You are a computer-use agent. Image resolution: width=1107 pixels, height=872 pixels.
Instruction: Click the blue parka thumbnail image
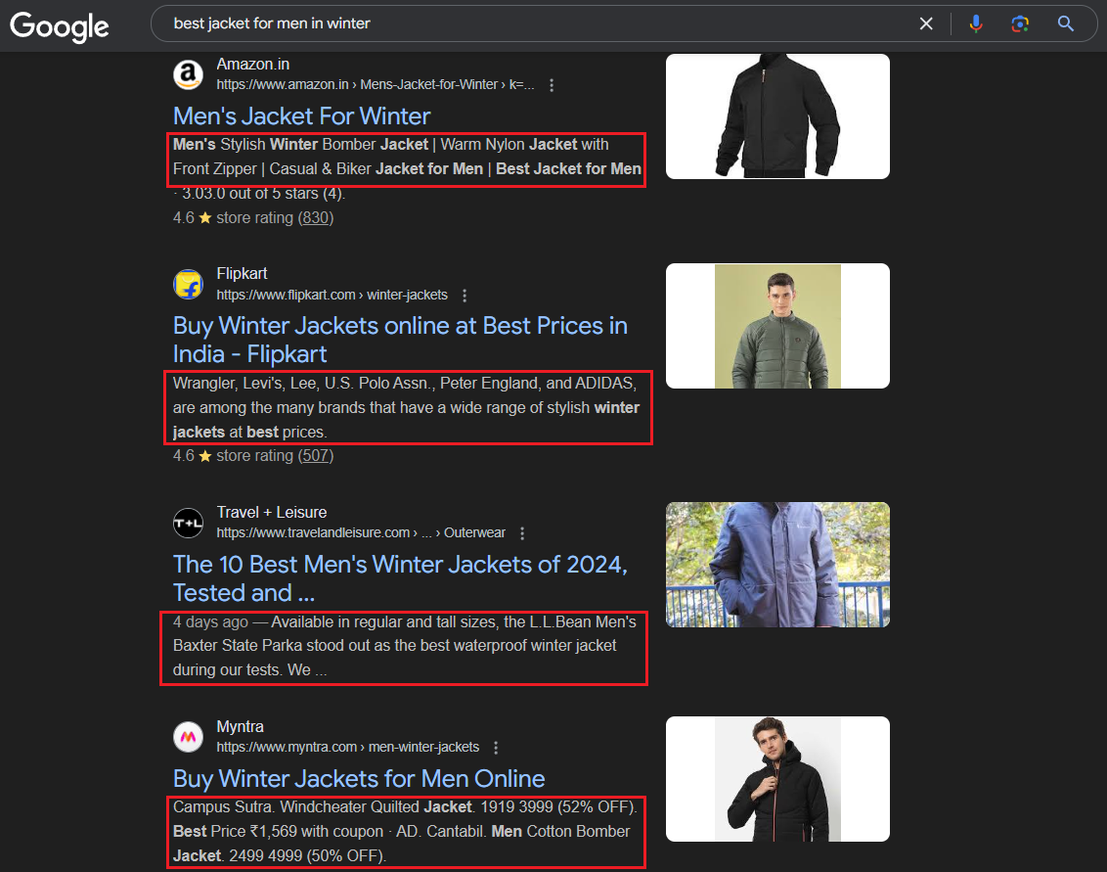click(777, 565)
